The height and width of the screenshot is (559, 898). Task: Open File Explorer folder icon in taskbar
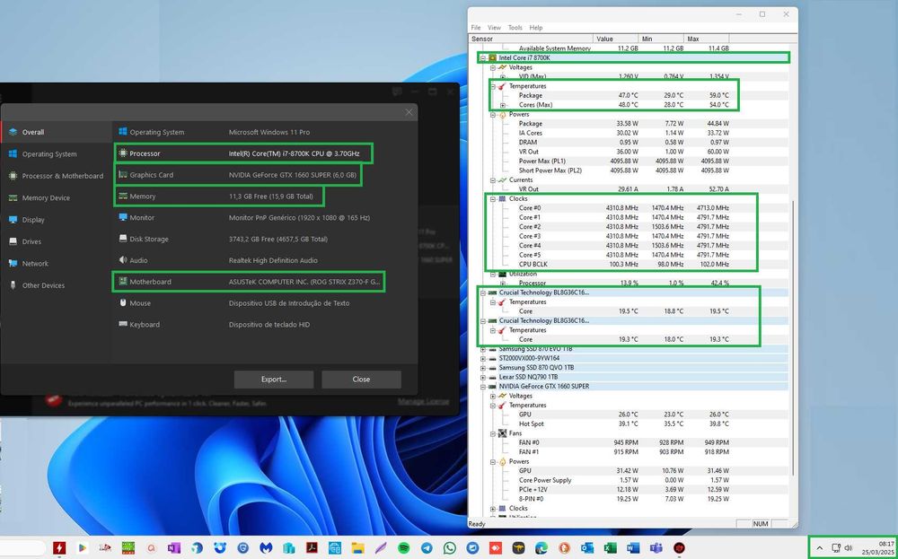tap(357, 548)
